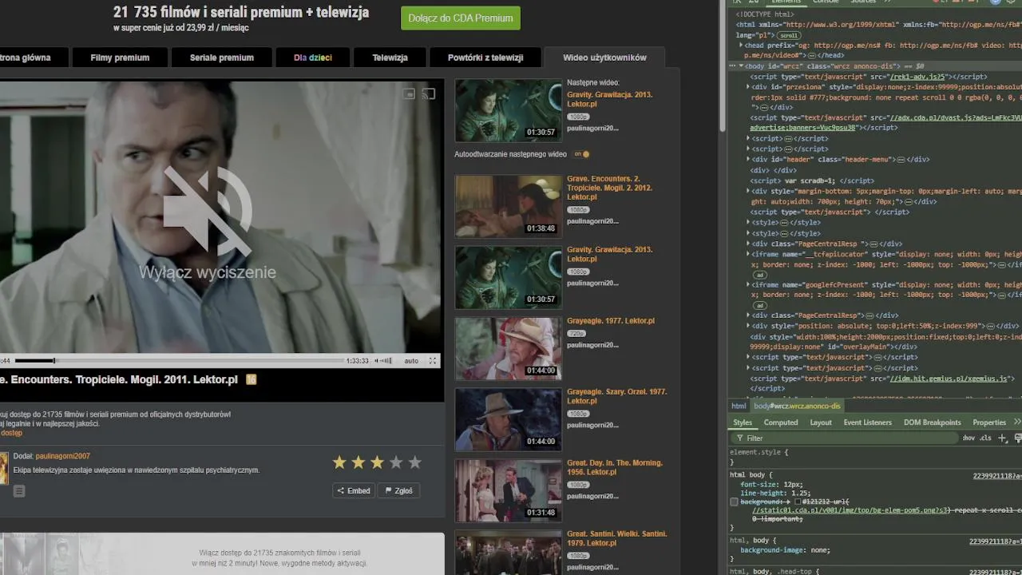Open Grayeagle. 1977. Lektor.pl title link
The image size is (1022, 575).
pyautogui.click(x=611, y=321)
